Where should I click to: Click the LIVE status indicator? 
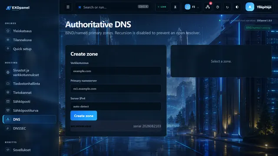pos(162,7)
